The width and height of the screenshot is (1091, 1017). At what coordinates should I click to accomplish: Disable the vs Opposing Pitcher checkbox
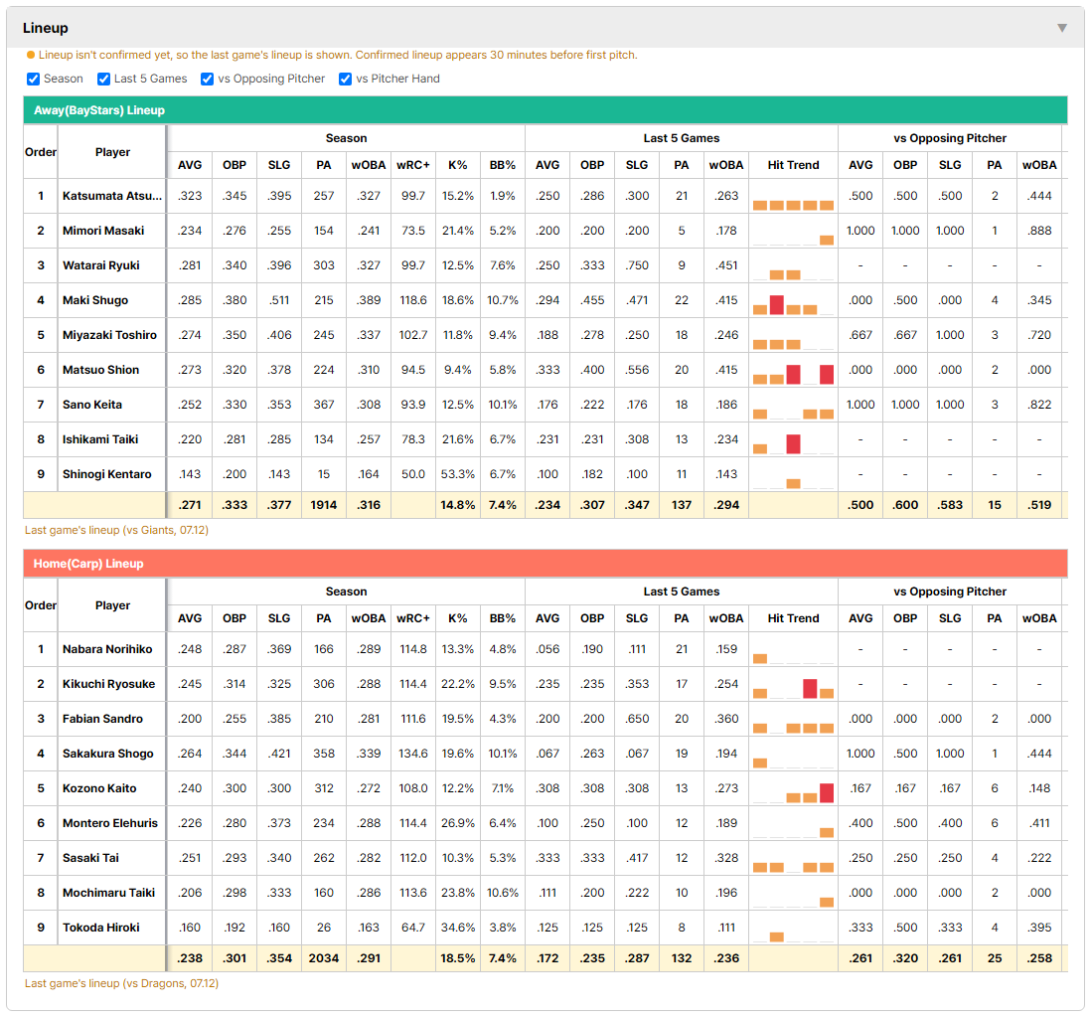[208, 79]
